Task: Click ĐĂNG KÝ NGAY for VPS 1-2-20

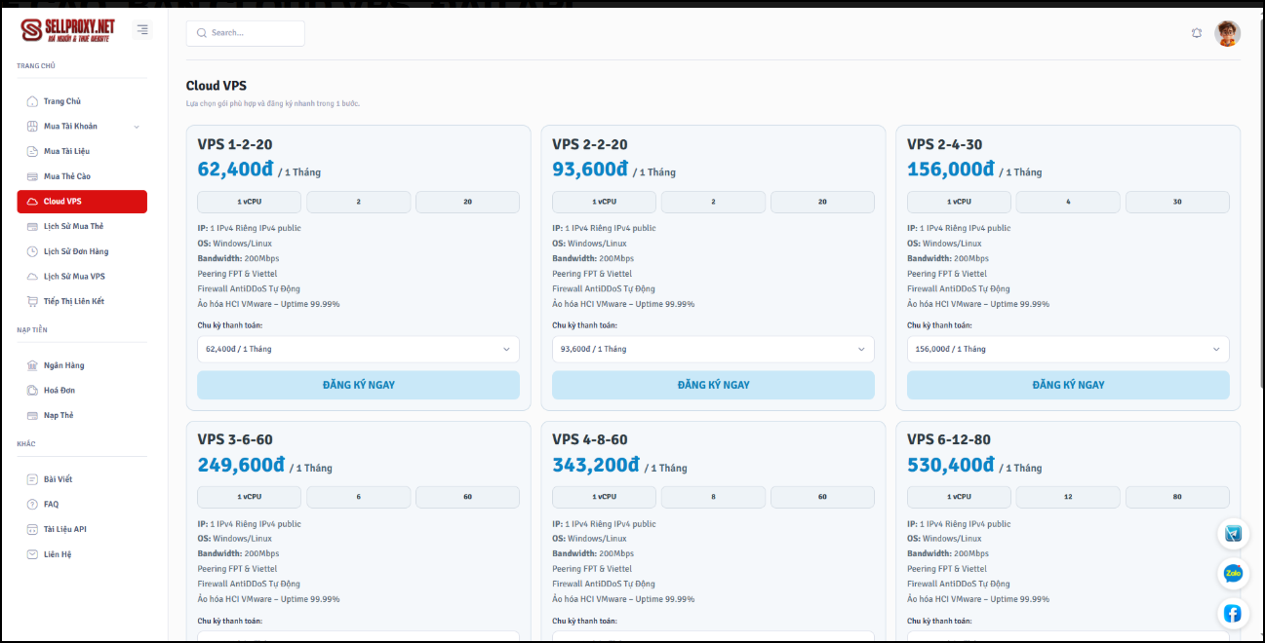Action: (x=358, y=385)
